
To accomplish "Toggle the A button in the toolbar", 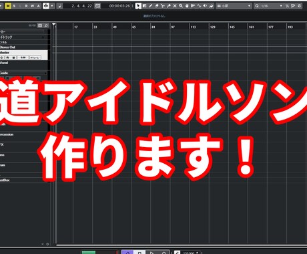I will (39, 6).
